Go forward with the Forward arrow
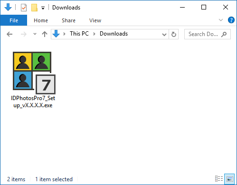The image size is (237, 185). (24, 34)
